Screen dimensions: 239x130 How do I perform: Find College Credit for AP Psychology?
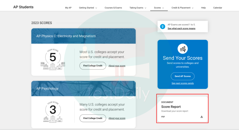point(93,118)
